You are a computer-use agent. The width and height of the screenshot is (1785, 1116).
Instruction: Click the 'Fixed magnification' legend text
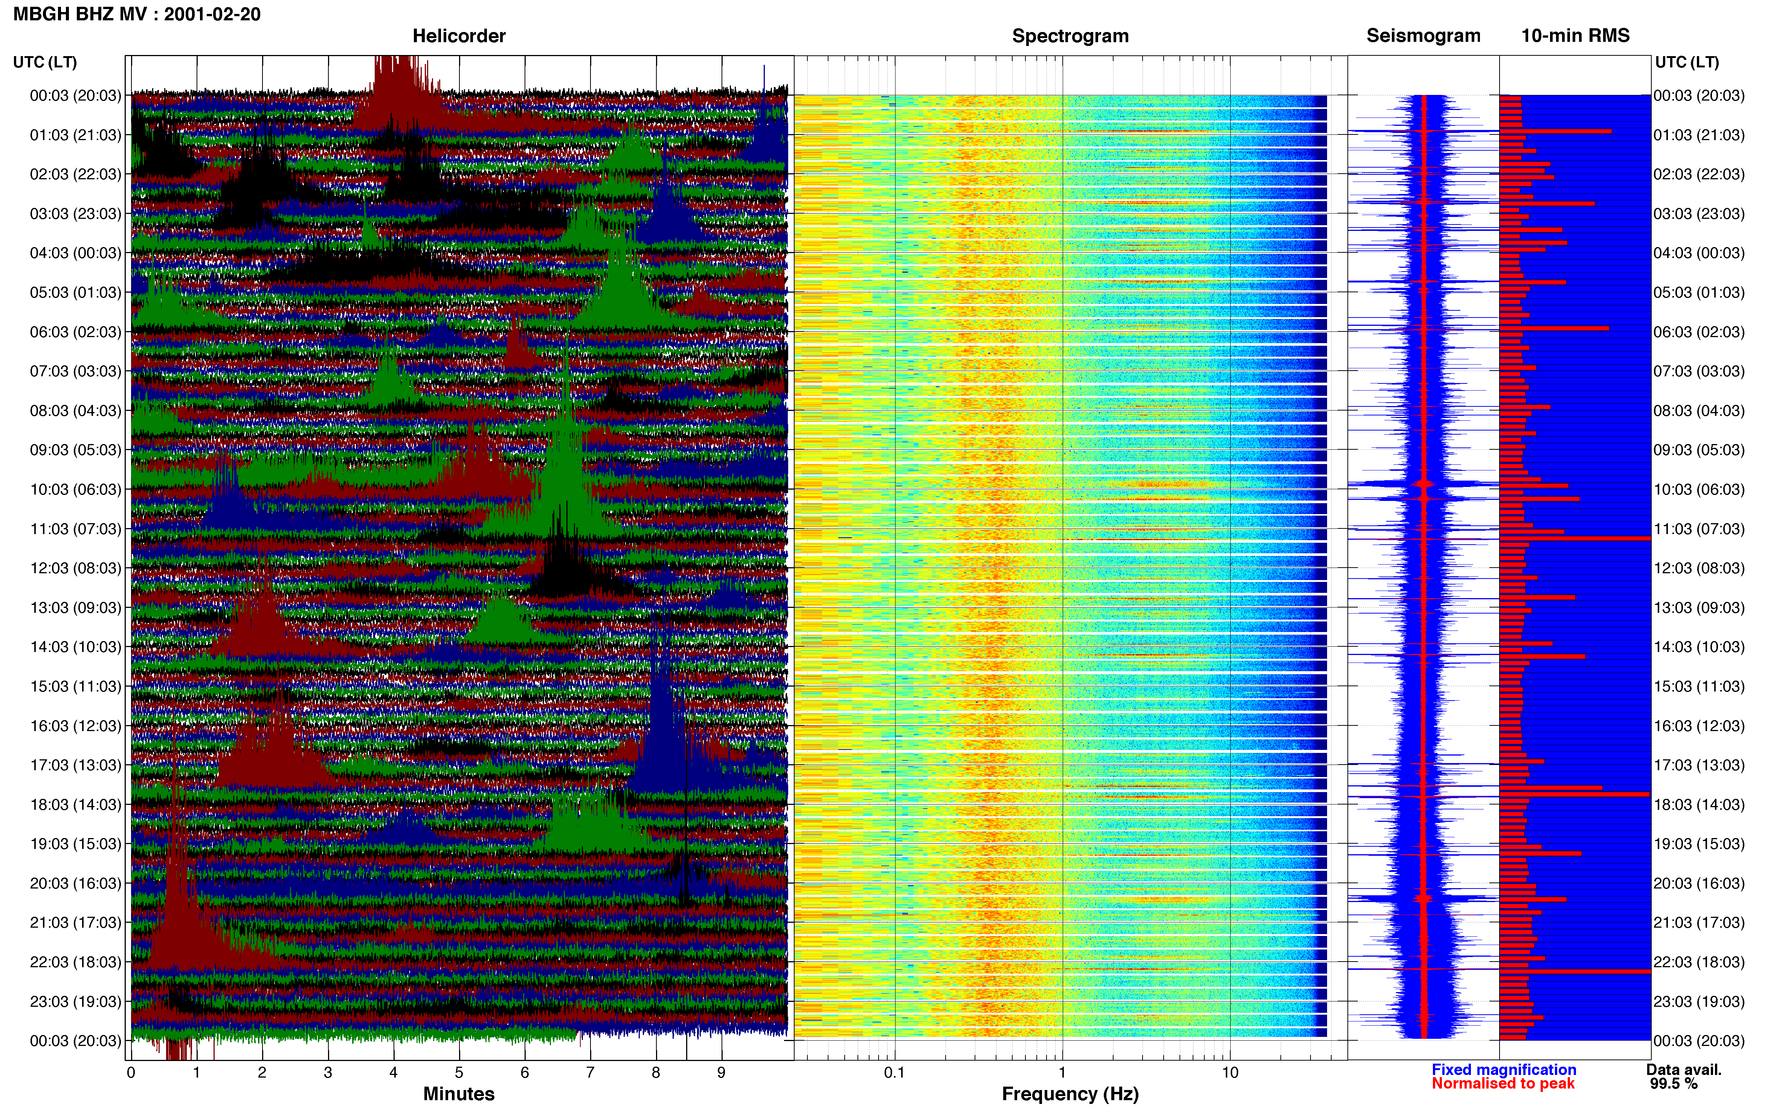coord(1504,1070)
